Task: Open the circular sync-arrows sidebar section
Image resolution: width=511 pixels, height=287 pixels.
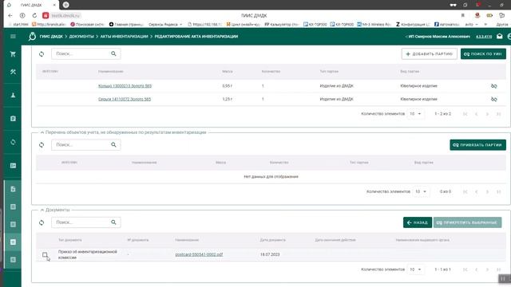Action: pos(13,142)
